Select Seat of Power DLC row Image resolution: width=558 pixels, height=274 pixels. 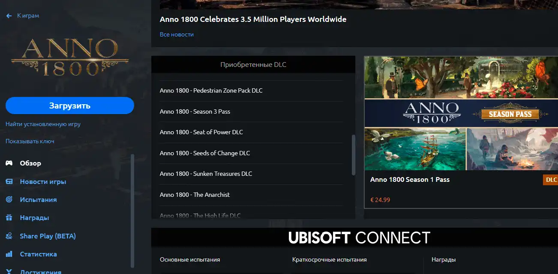[251, 132]
